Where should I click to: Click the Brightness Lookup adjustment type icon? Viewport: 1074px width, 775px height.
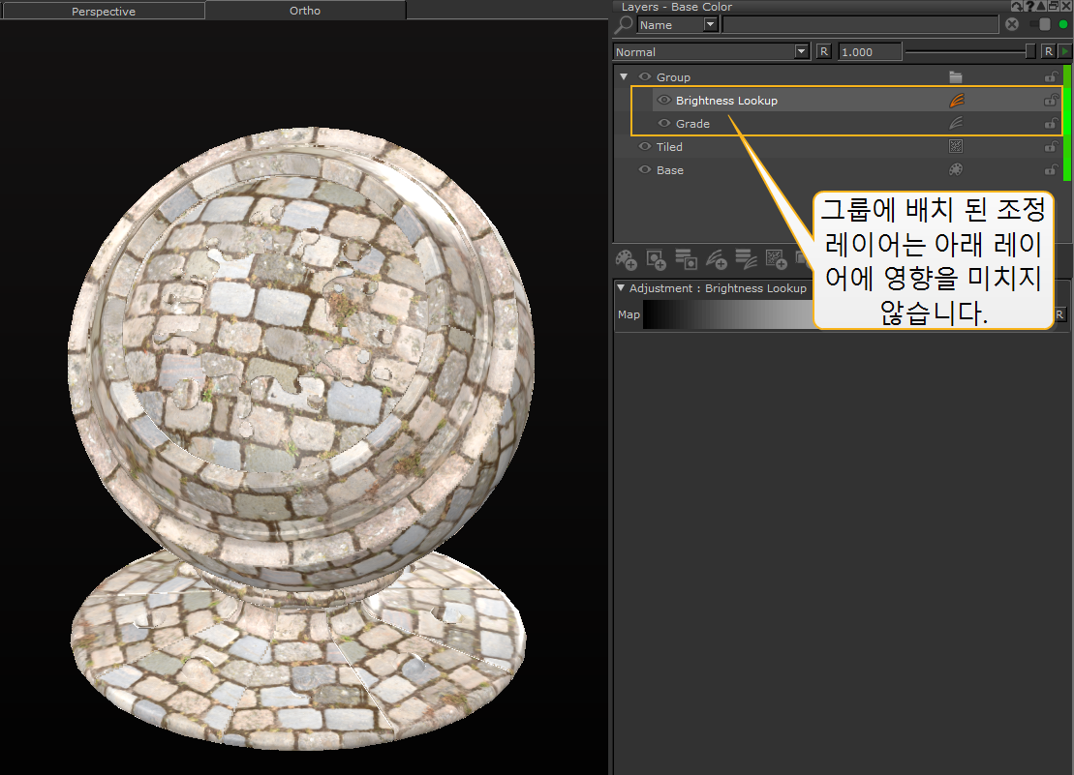[956, 101]
